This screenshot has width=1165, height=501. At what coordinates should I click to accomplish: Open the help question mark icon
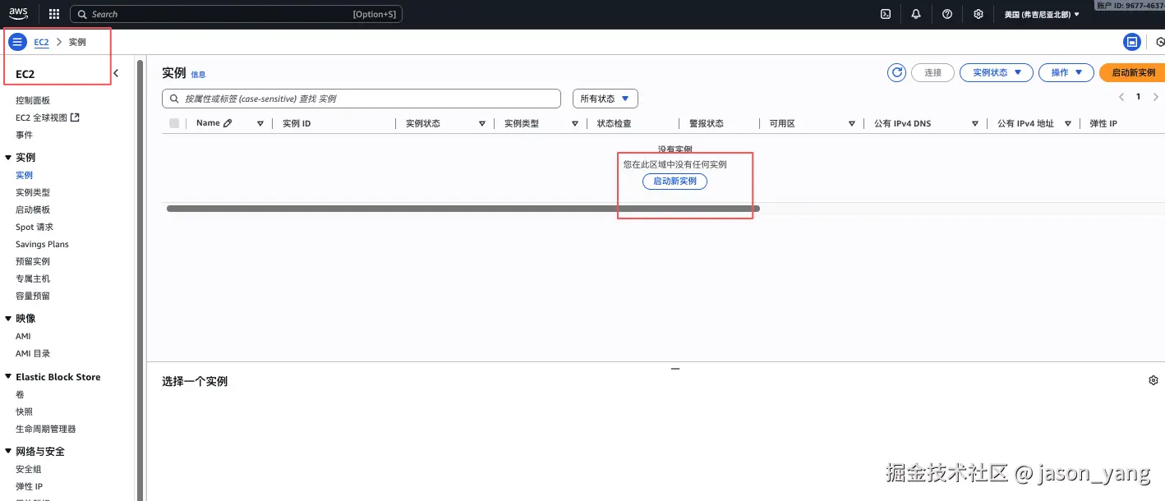(x=947, y=14)
